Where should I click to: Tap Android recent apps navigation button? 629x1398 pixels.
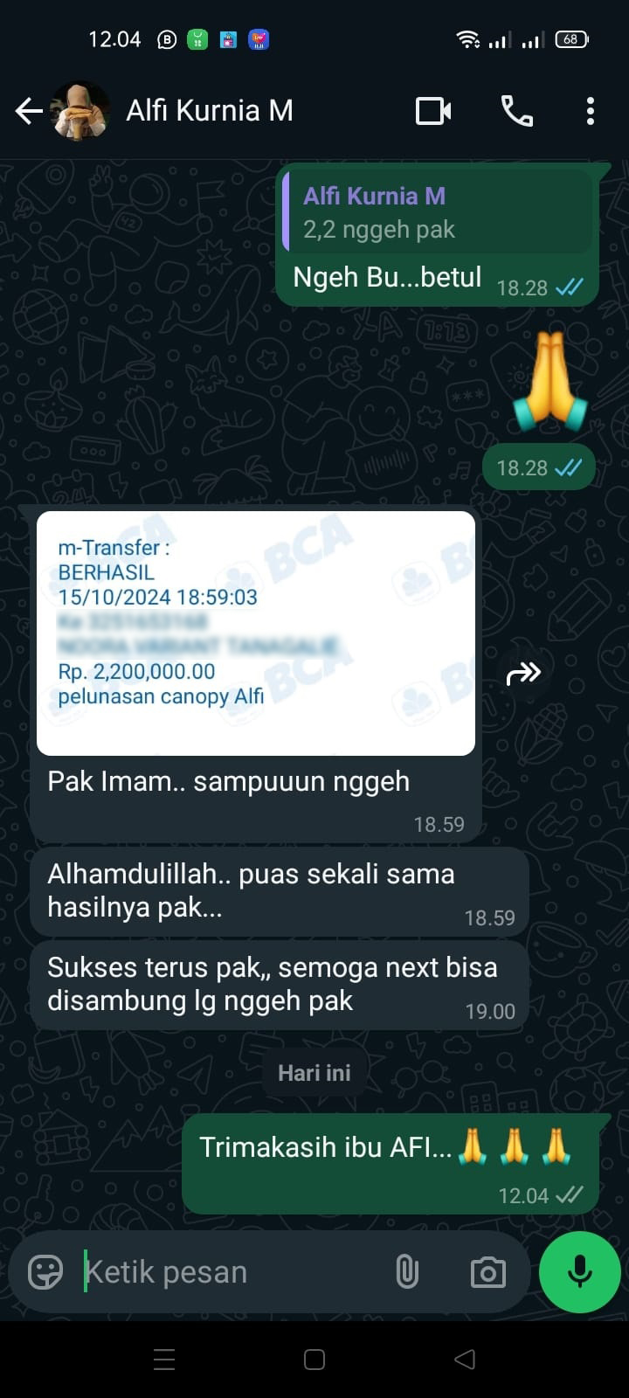(164, 1360)
